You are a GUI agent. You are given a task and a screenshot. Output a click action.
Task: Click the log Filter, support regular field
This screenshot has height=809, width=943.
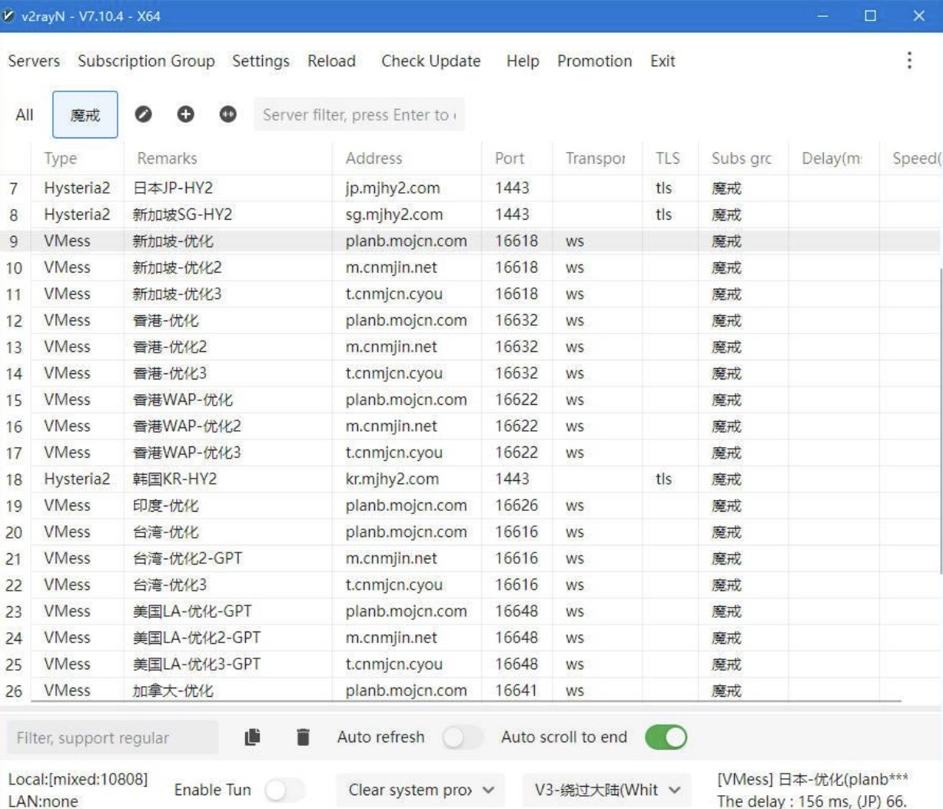click(x=112, y=738)
